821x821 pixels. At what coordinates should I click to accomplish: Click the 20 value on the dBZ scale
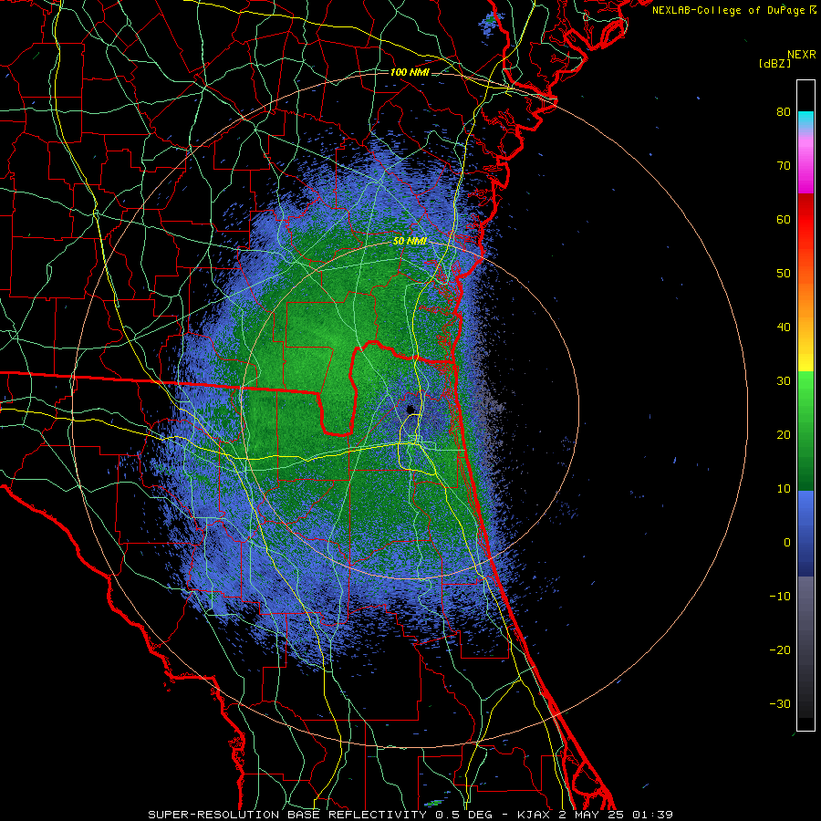tap(784, 434)
